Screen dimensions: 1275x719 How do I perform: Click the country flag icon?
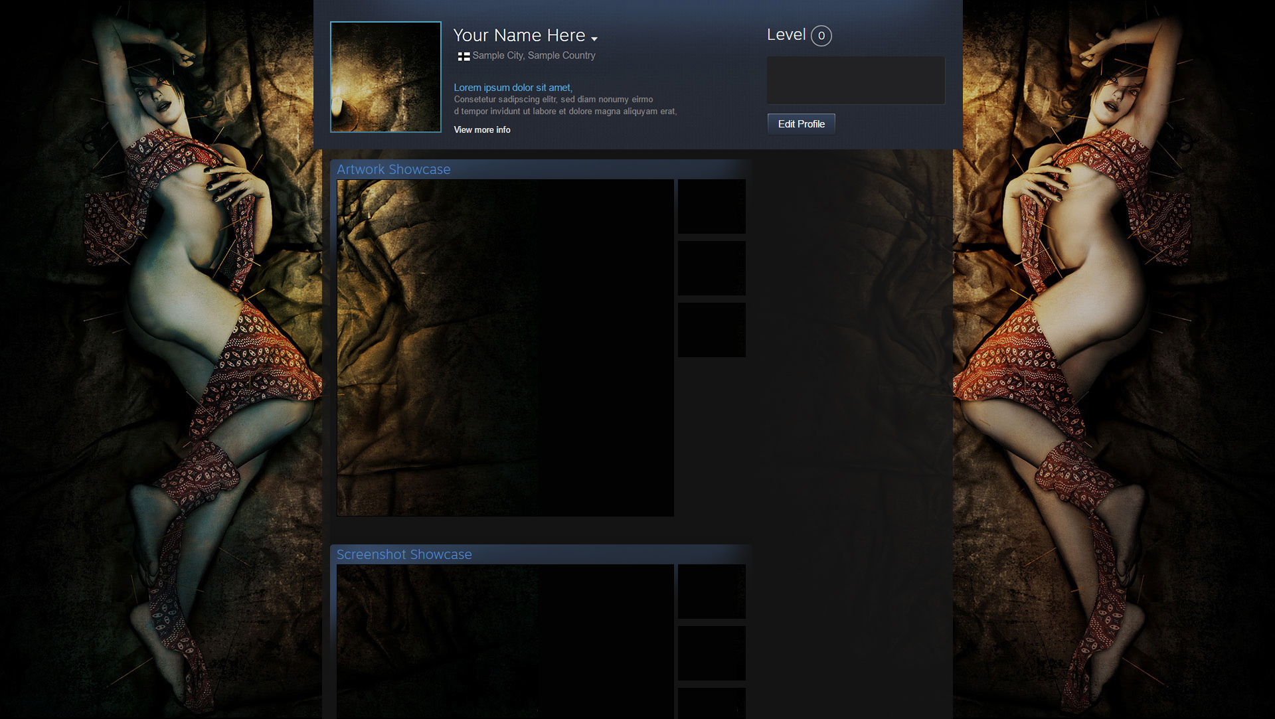464,56
